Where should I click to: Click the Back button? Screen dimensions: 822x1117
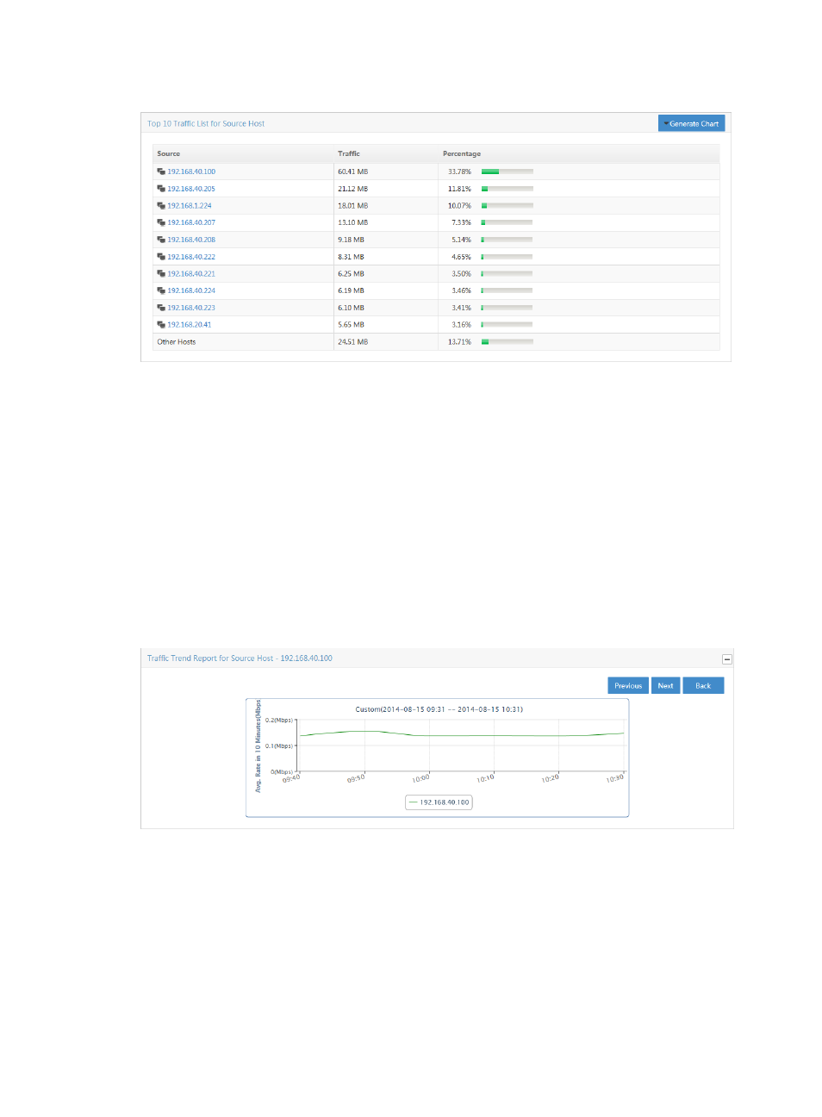[703, 686]
